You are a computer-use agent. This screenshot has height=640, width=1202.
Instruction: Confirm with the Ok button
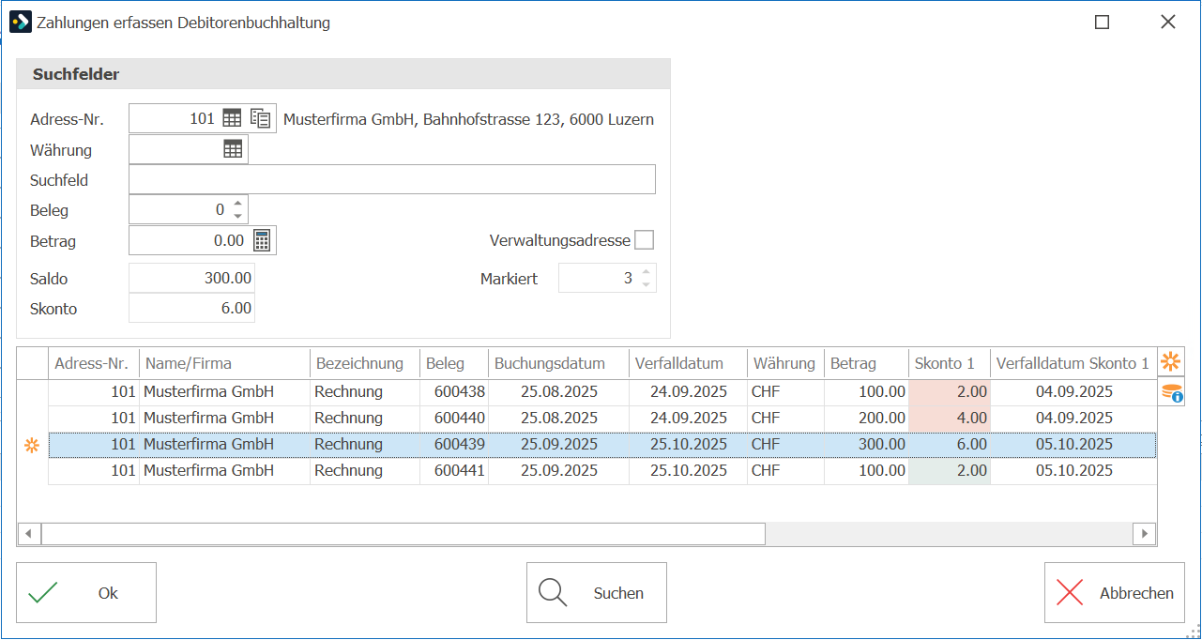click(86, 593)
